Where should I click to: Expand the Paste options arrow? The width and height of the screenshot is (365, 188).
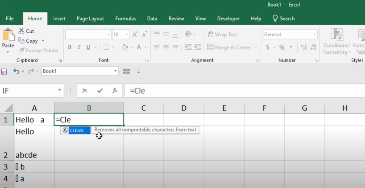tap(8, 52)
